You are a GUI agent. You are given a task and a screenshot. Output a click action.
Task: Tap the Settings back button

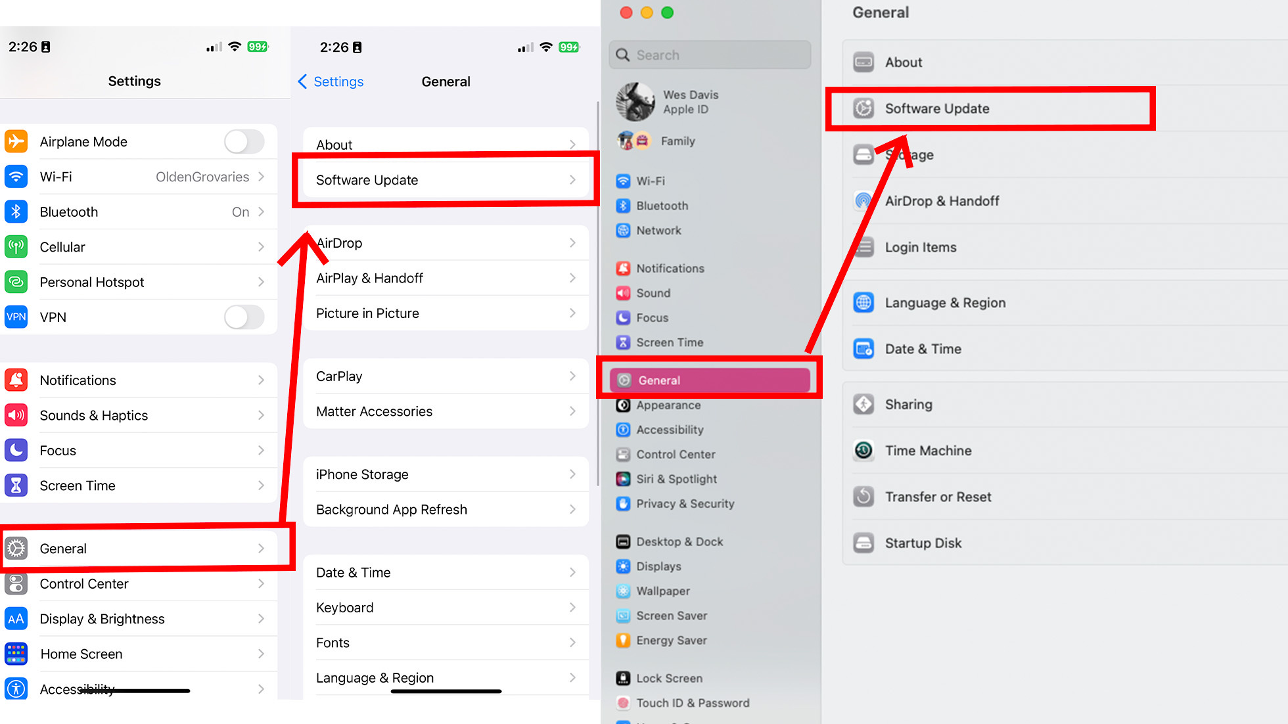click(x=331, y=81)
